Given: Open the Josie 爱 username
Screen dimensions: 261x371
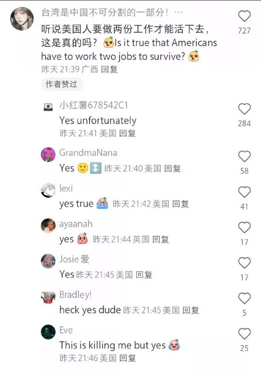Looking at the screenshot, I should click(74, 259).
